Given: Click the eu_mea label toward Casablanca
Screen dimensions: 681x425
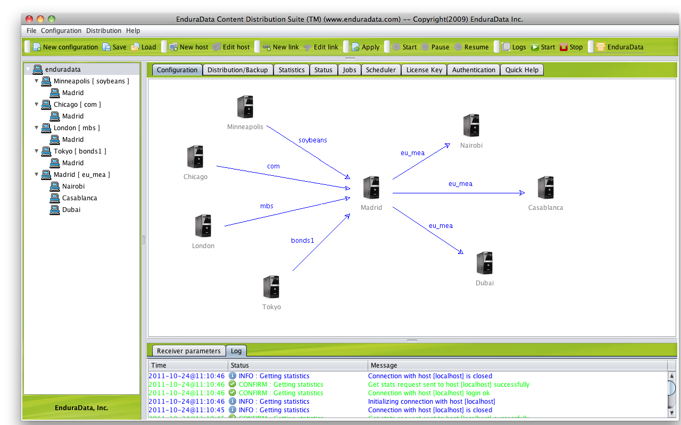Looking at the screenshot, I should point(460,184).
